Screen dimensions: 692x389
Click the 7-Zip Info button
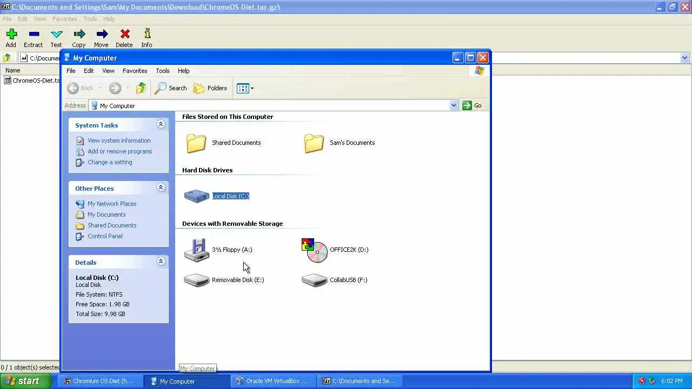pos(147,38)
